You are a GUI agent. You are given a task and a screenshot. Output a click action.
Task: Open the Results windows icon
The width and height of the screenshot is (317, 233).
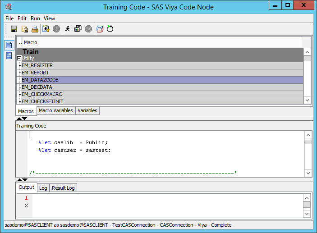pos(78,29)
